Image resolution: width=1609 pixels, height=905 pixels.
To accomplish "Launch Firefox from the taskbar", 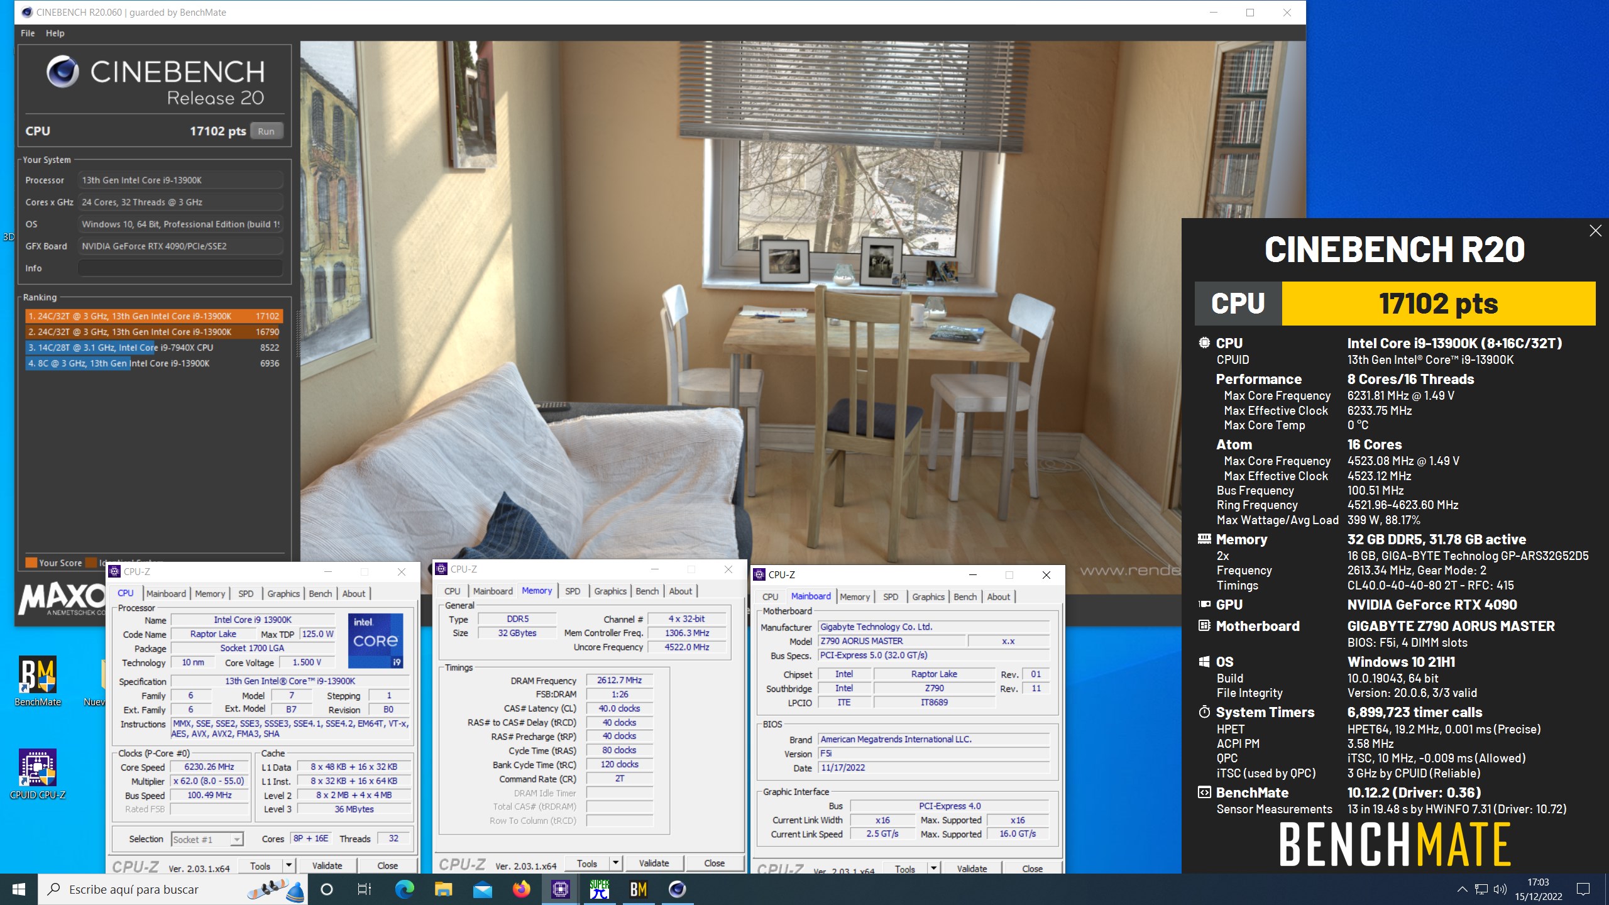I will pyautogui.click(x=522, y=889).
